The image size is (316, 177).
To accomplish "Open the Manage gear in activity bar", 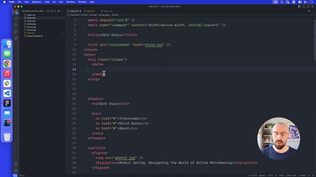I will tap(16, 171).
